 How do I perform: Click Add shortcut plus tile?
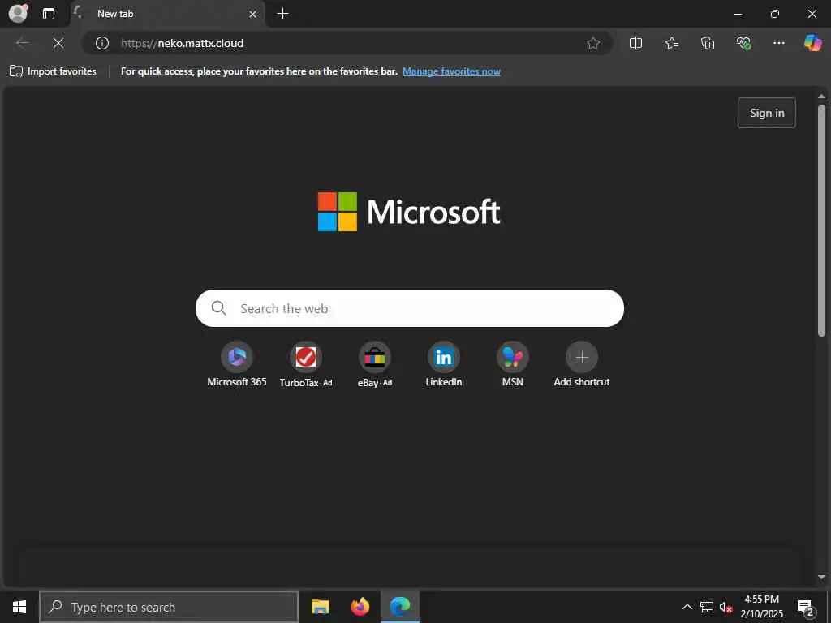(x=581, y=364)
